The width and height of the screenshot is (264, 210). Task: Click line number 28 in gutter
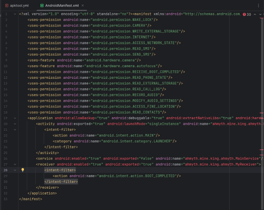click(6, 170)
